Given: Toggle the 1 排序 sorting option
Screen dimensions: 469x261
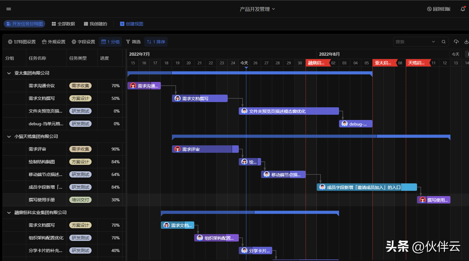Looking at the screenshot, I should 156,42.
